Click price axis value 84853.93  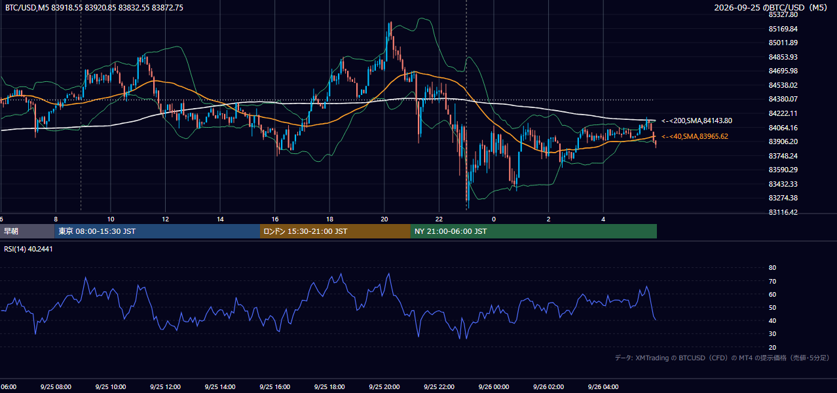click(x=783, y=57)
